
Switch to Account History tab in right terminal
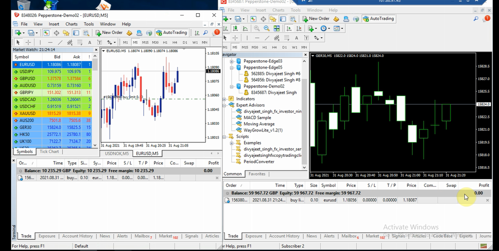[x=284, y=236]
